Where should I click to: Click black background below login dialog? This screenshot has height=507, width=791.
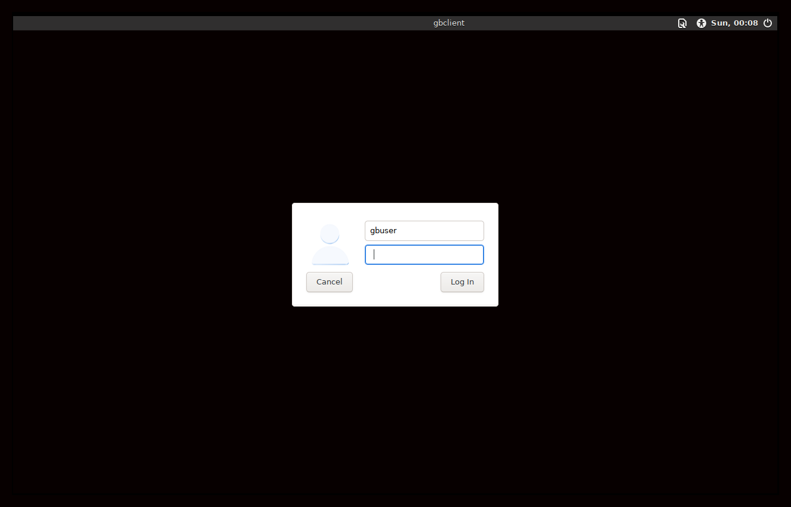point(395,406)
